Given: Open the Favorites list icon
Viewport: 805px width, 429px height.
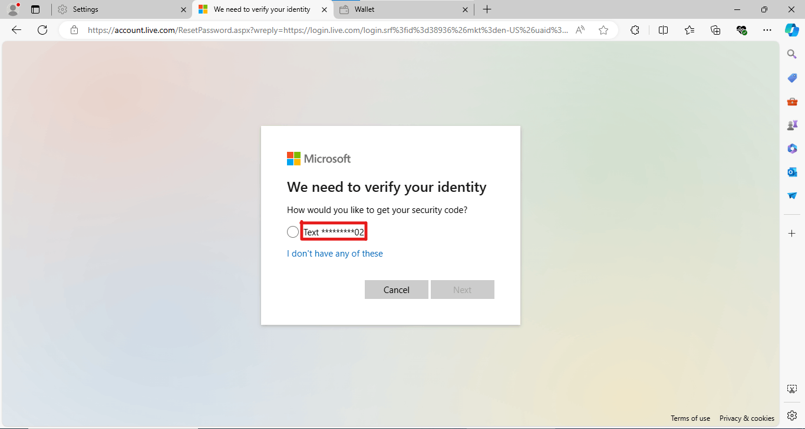Looking at the screenshot, I should click(689, 30).
